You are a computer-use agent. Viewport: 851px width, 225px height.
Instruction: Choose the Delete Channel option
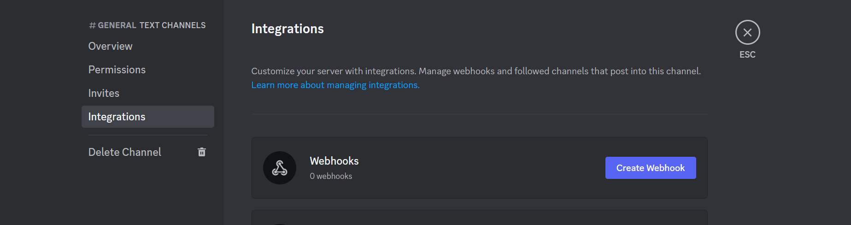pyautogui.click(x=125, y=152)
